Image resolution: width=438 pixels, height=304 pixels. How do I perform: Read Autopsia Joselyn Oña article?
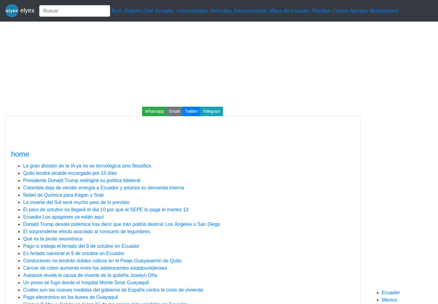pyautogui.click(x=90, y=275)
